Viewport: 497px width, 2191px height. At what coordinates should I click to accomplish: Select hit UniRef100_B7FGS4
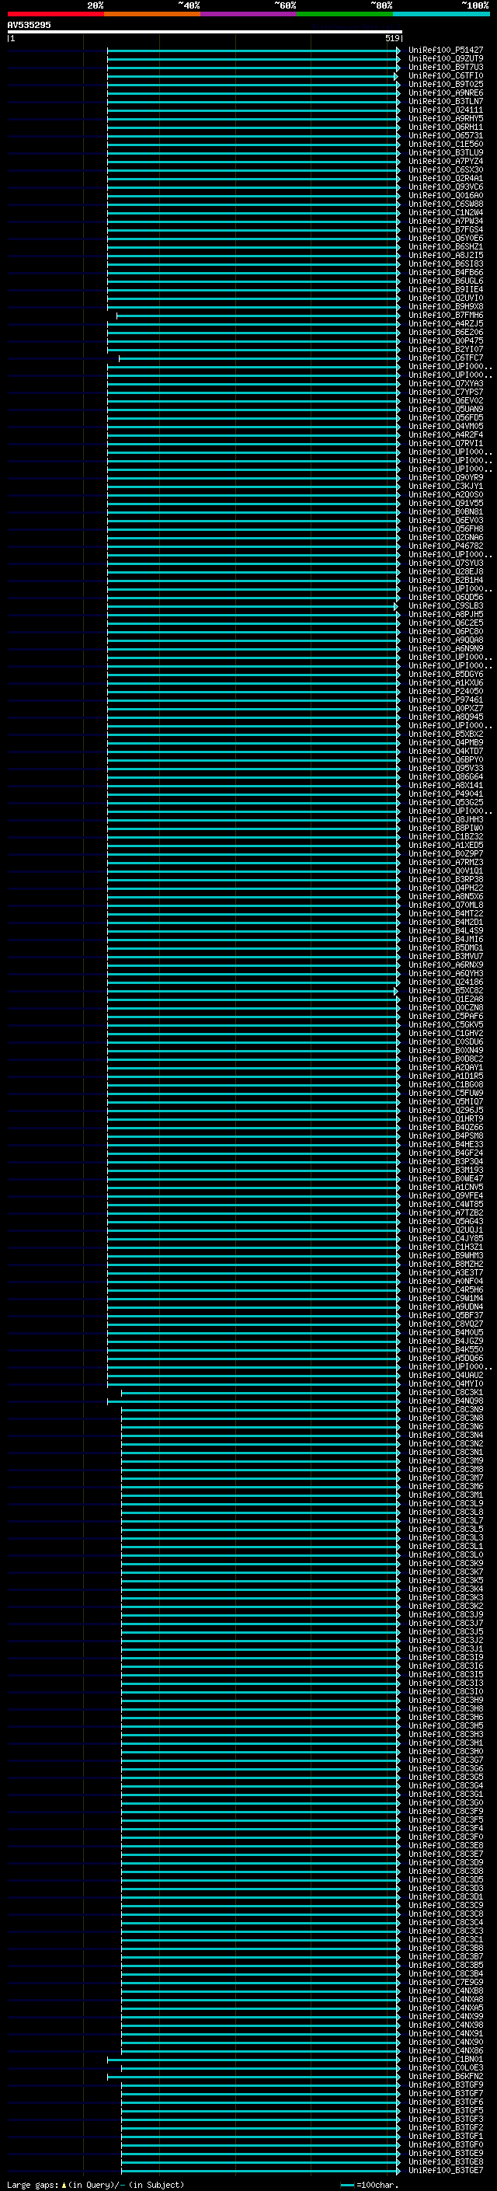445,229
